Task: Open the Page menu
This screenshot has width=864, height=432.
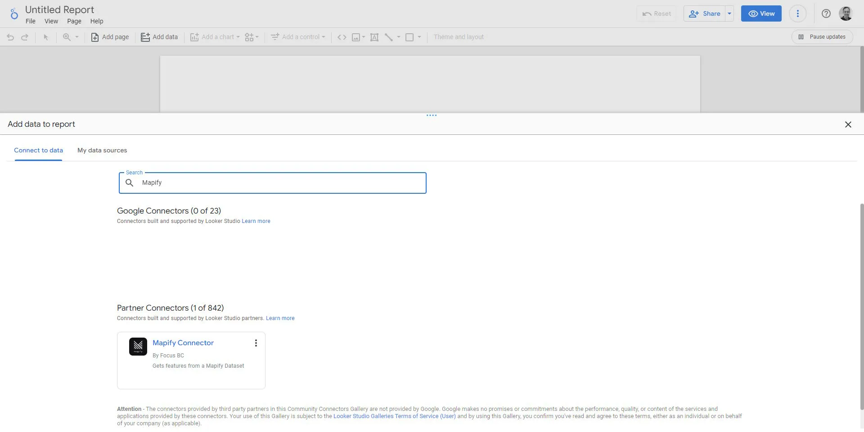Action: [x=74, y=21]
